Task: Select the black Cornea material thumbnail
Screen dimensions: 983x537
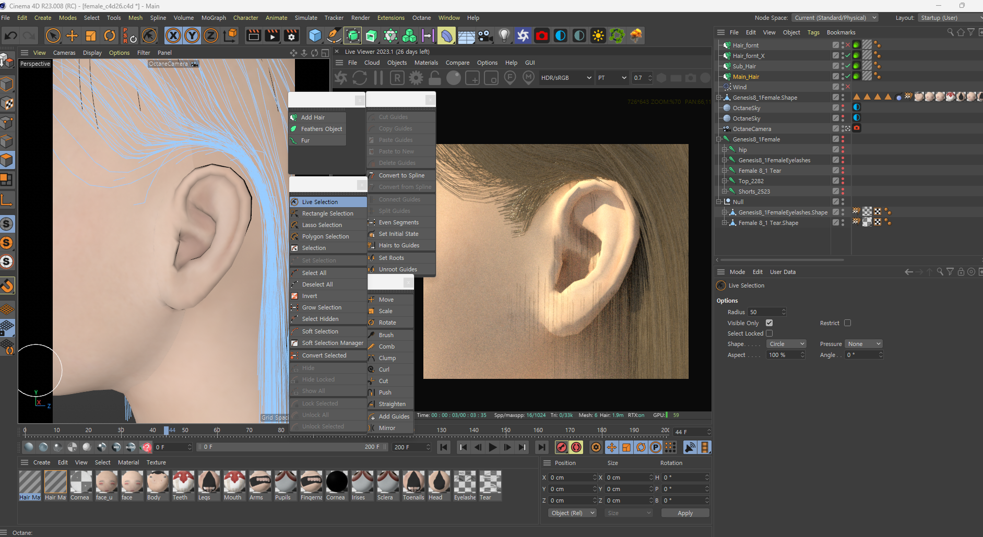Action: [337, 485]
